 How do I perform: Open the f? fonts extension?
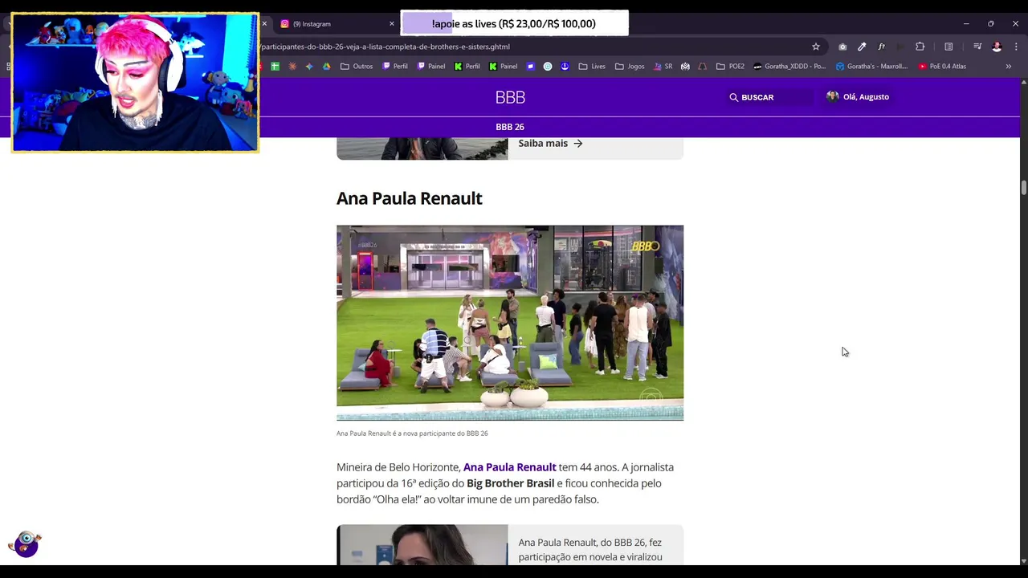(881, 47)
